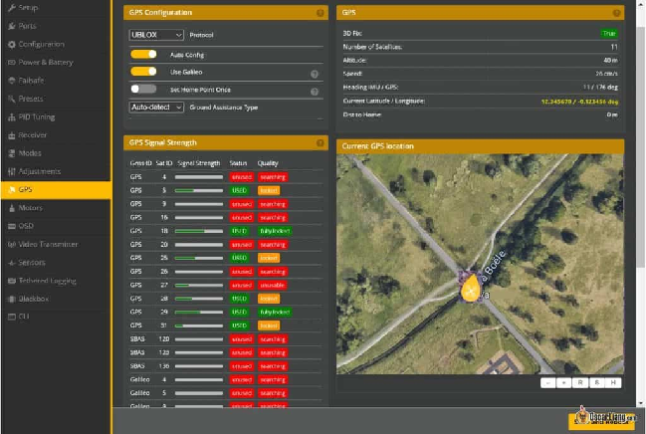Image resolution: width=646 pixels, height=434 pixels.
Task: Click the signal strength bar for GPS 5
Action: (x=199, y=190)
